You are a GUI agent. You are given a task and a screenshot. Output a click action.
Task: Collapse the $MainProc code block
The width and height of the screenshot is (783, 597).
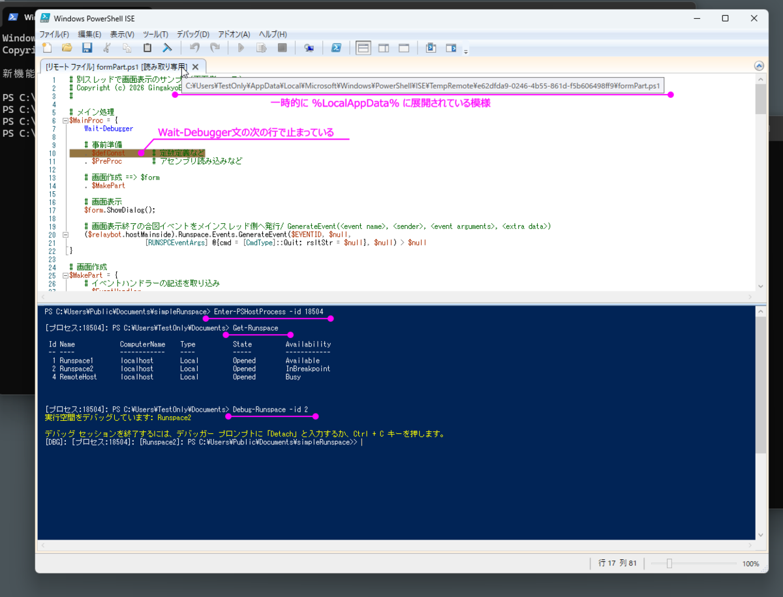pos(65,121)
